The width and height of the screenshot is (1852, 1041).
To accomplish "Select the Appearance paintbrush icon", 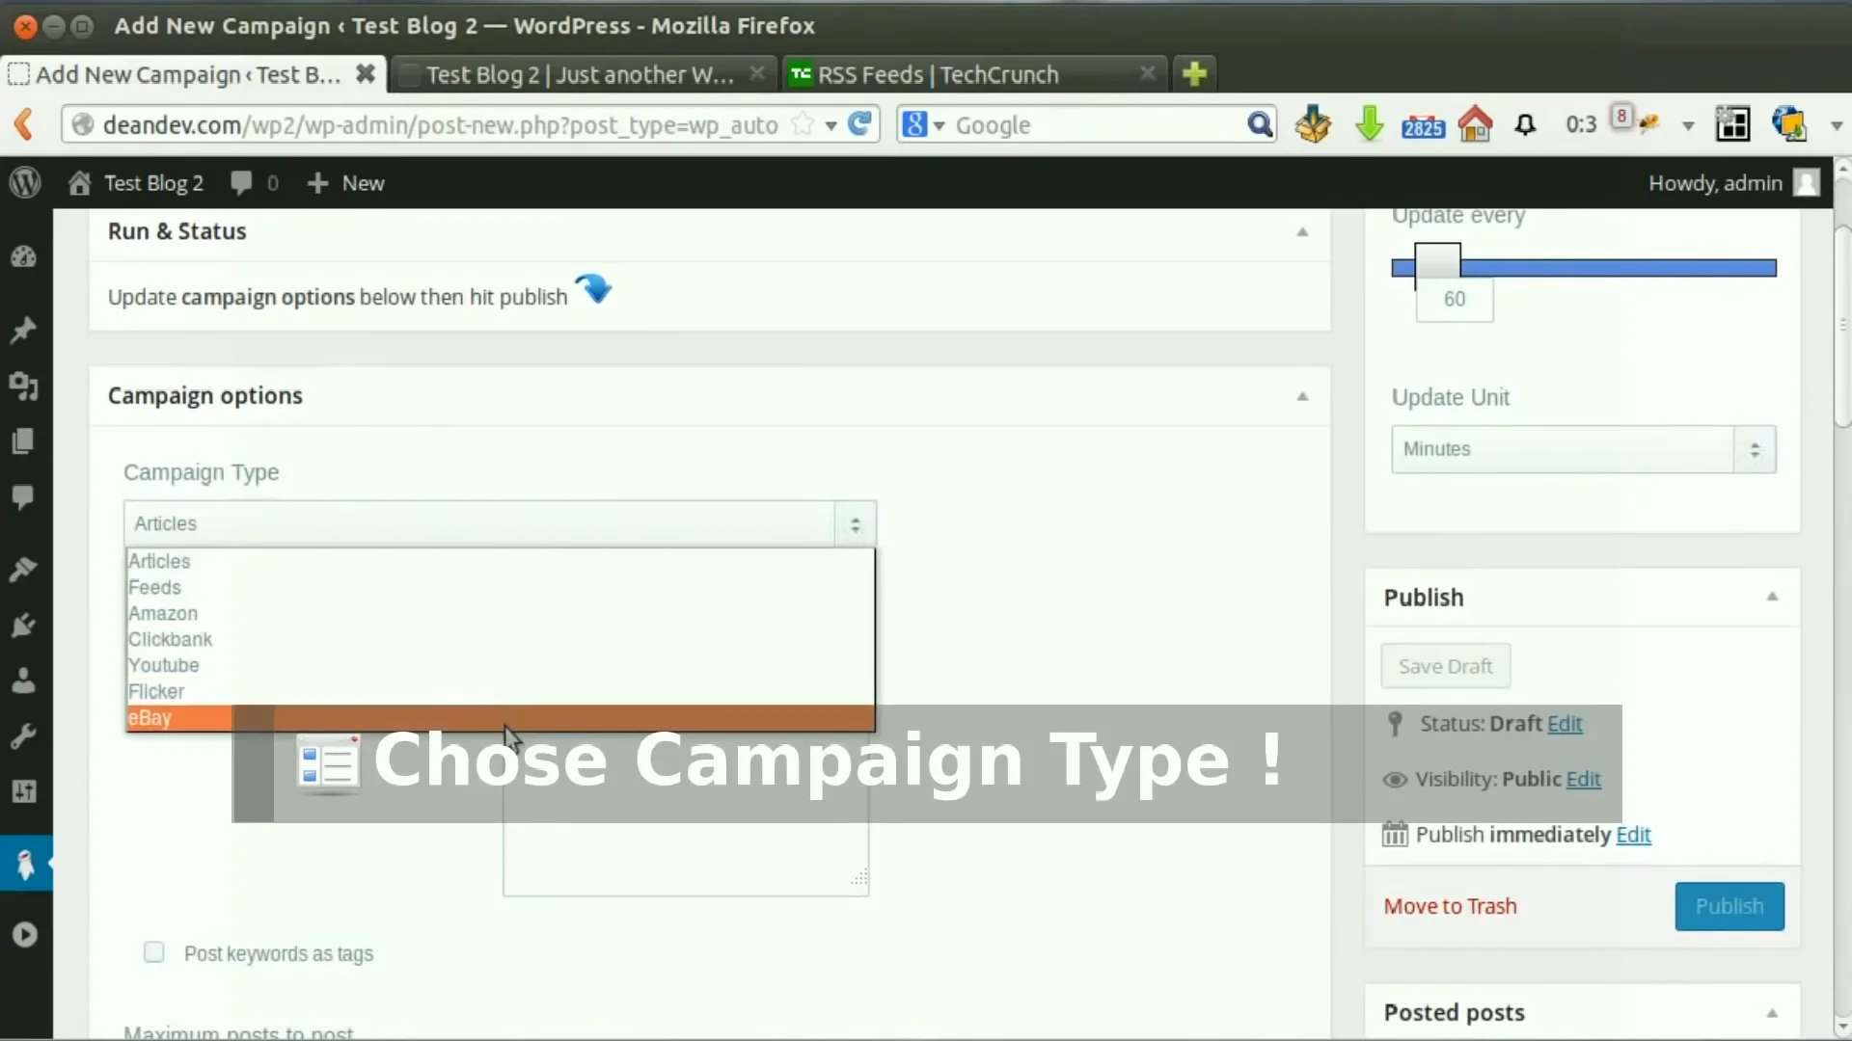I will (24, 570).
